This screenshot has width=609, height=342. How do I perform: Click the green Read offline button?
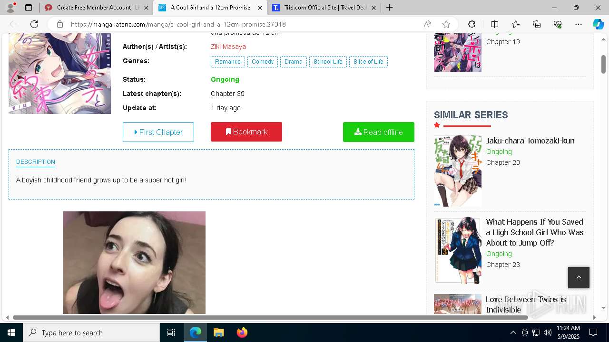(379, 132)
